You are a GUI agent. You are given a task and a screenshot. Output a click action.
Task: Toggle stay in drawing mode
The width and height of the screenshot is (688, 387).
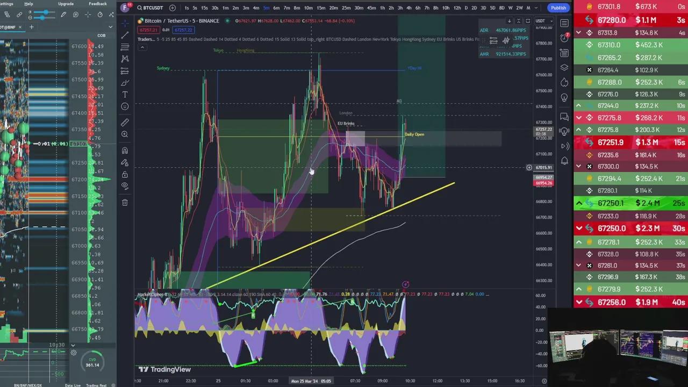(x=125, y=162)
